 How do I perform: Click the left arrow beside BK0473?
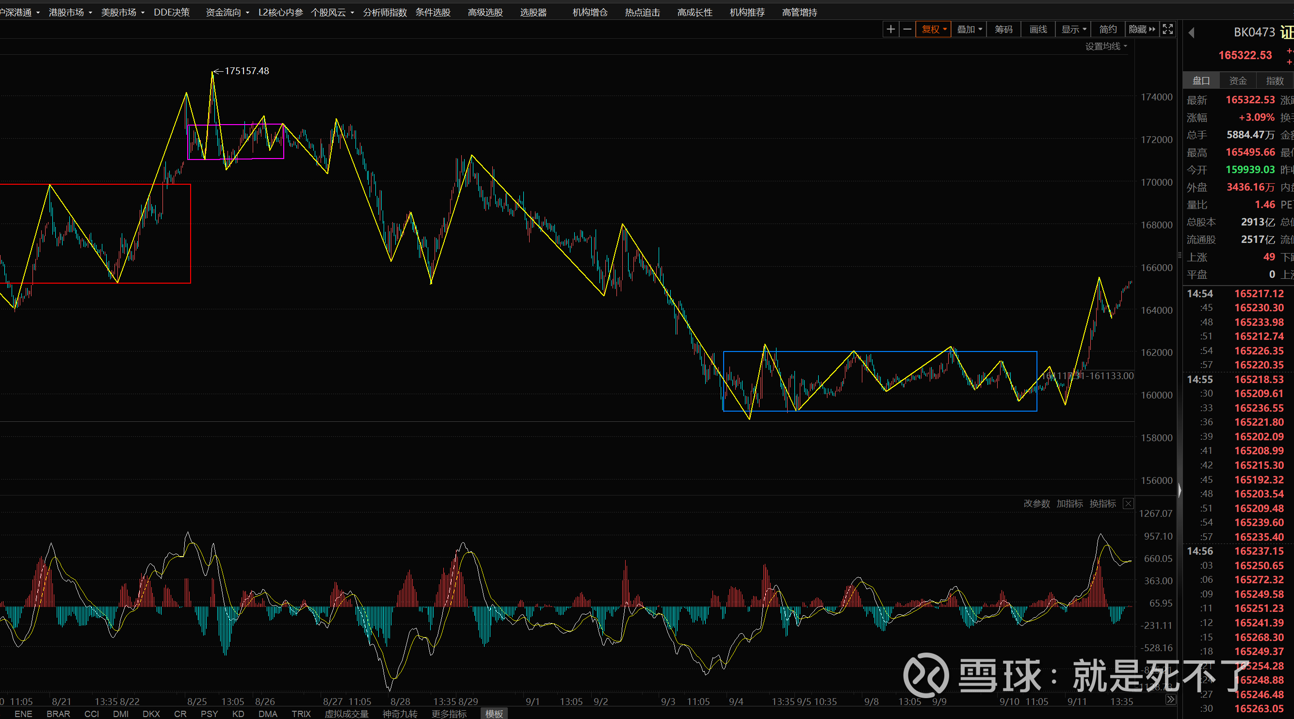click(x=1192, y=33)
